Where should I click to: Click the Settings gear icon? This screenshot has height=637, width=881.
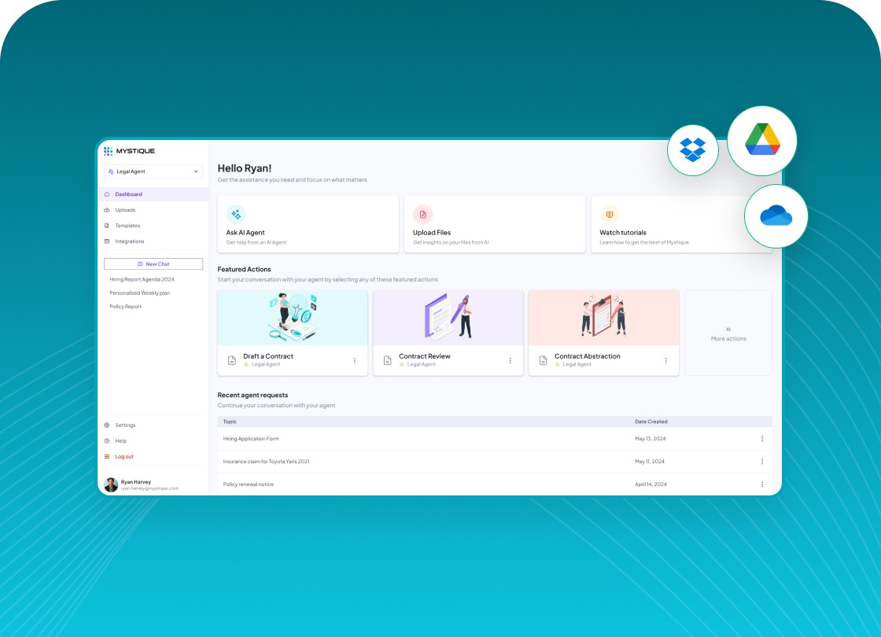pyautogui.click(x=107, y=425)
